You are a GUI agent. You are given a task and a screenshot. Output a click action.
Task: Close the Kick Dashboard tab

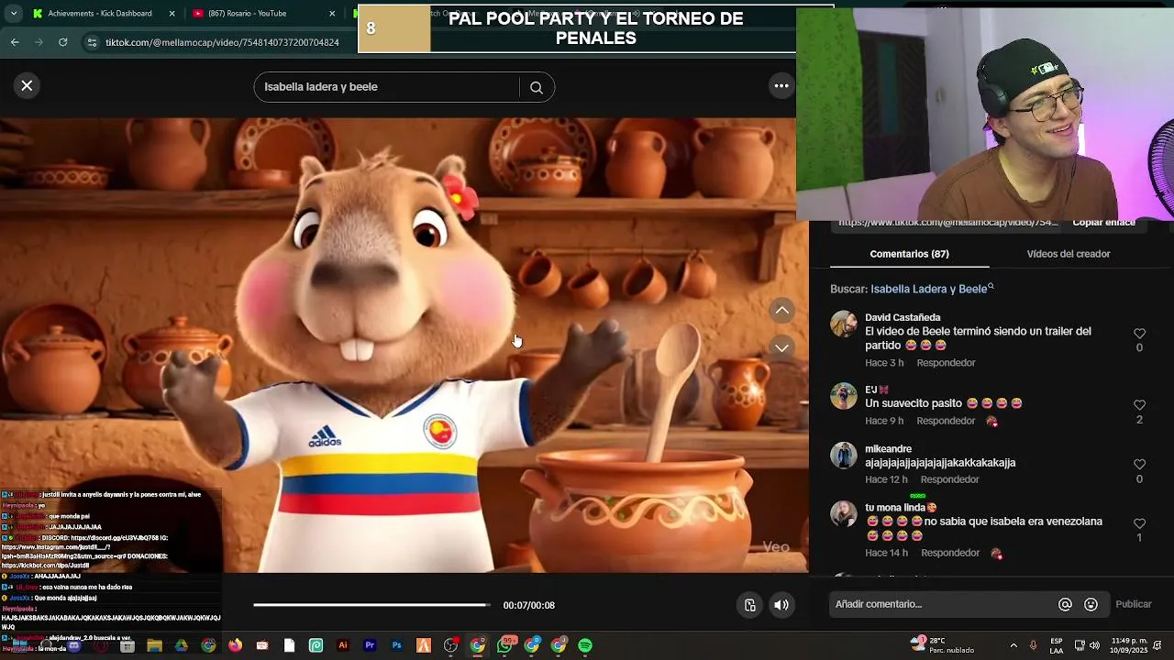point(172,14)
